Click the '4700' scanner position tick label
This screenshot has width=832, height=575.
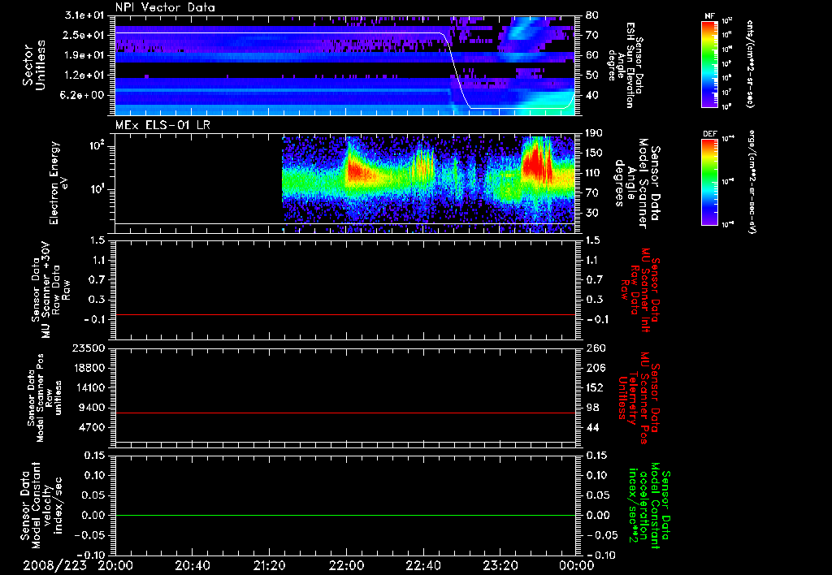pyautogui.click(x=92, y=427)
